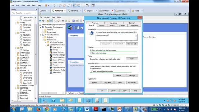
Task: Expand the Citrix 6.5 folder in Library
Action: 16,68
